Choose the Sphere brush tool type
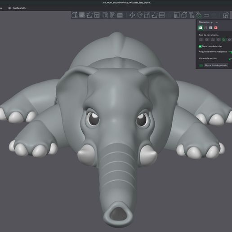 [207, 40]
